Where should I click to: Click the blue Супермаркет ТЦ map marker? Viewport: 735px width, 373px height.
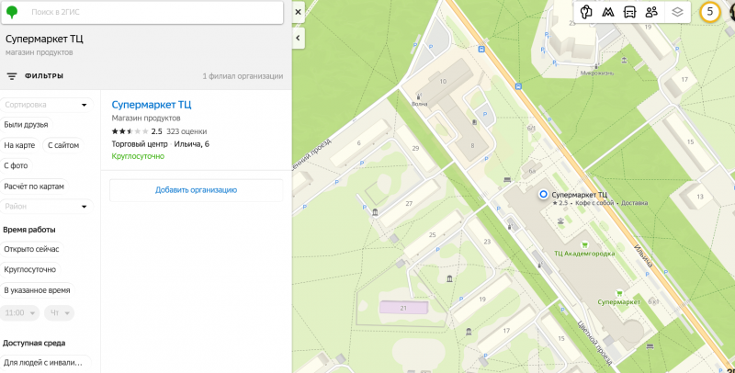tap(543, 194)
